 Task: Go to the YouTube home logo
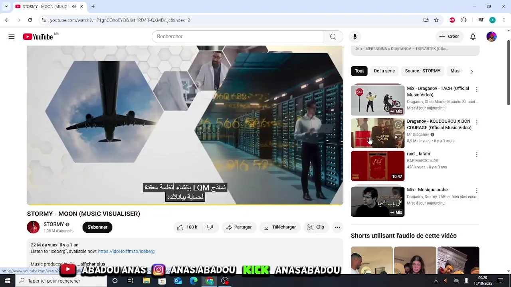point(38,37)
